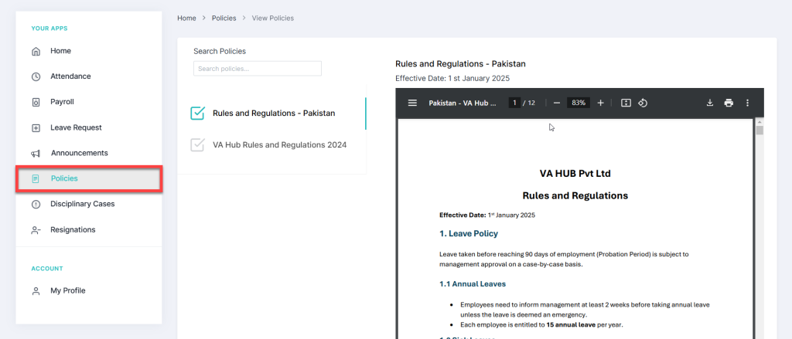Click the Policies document icon

pos(36,179)
